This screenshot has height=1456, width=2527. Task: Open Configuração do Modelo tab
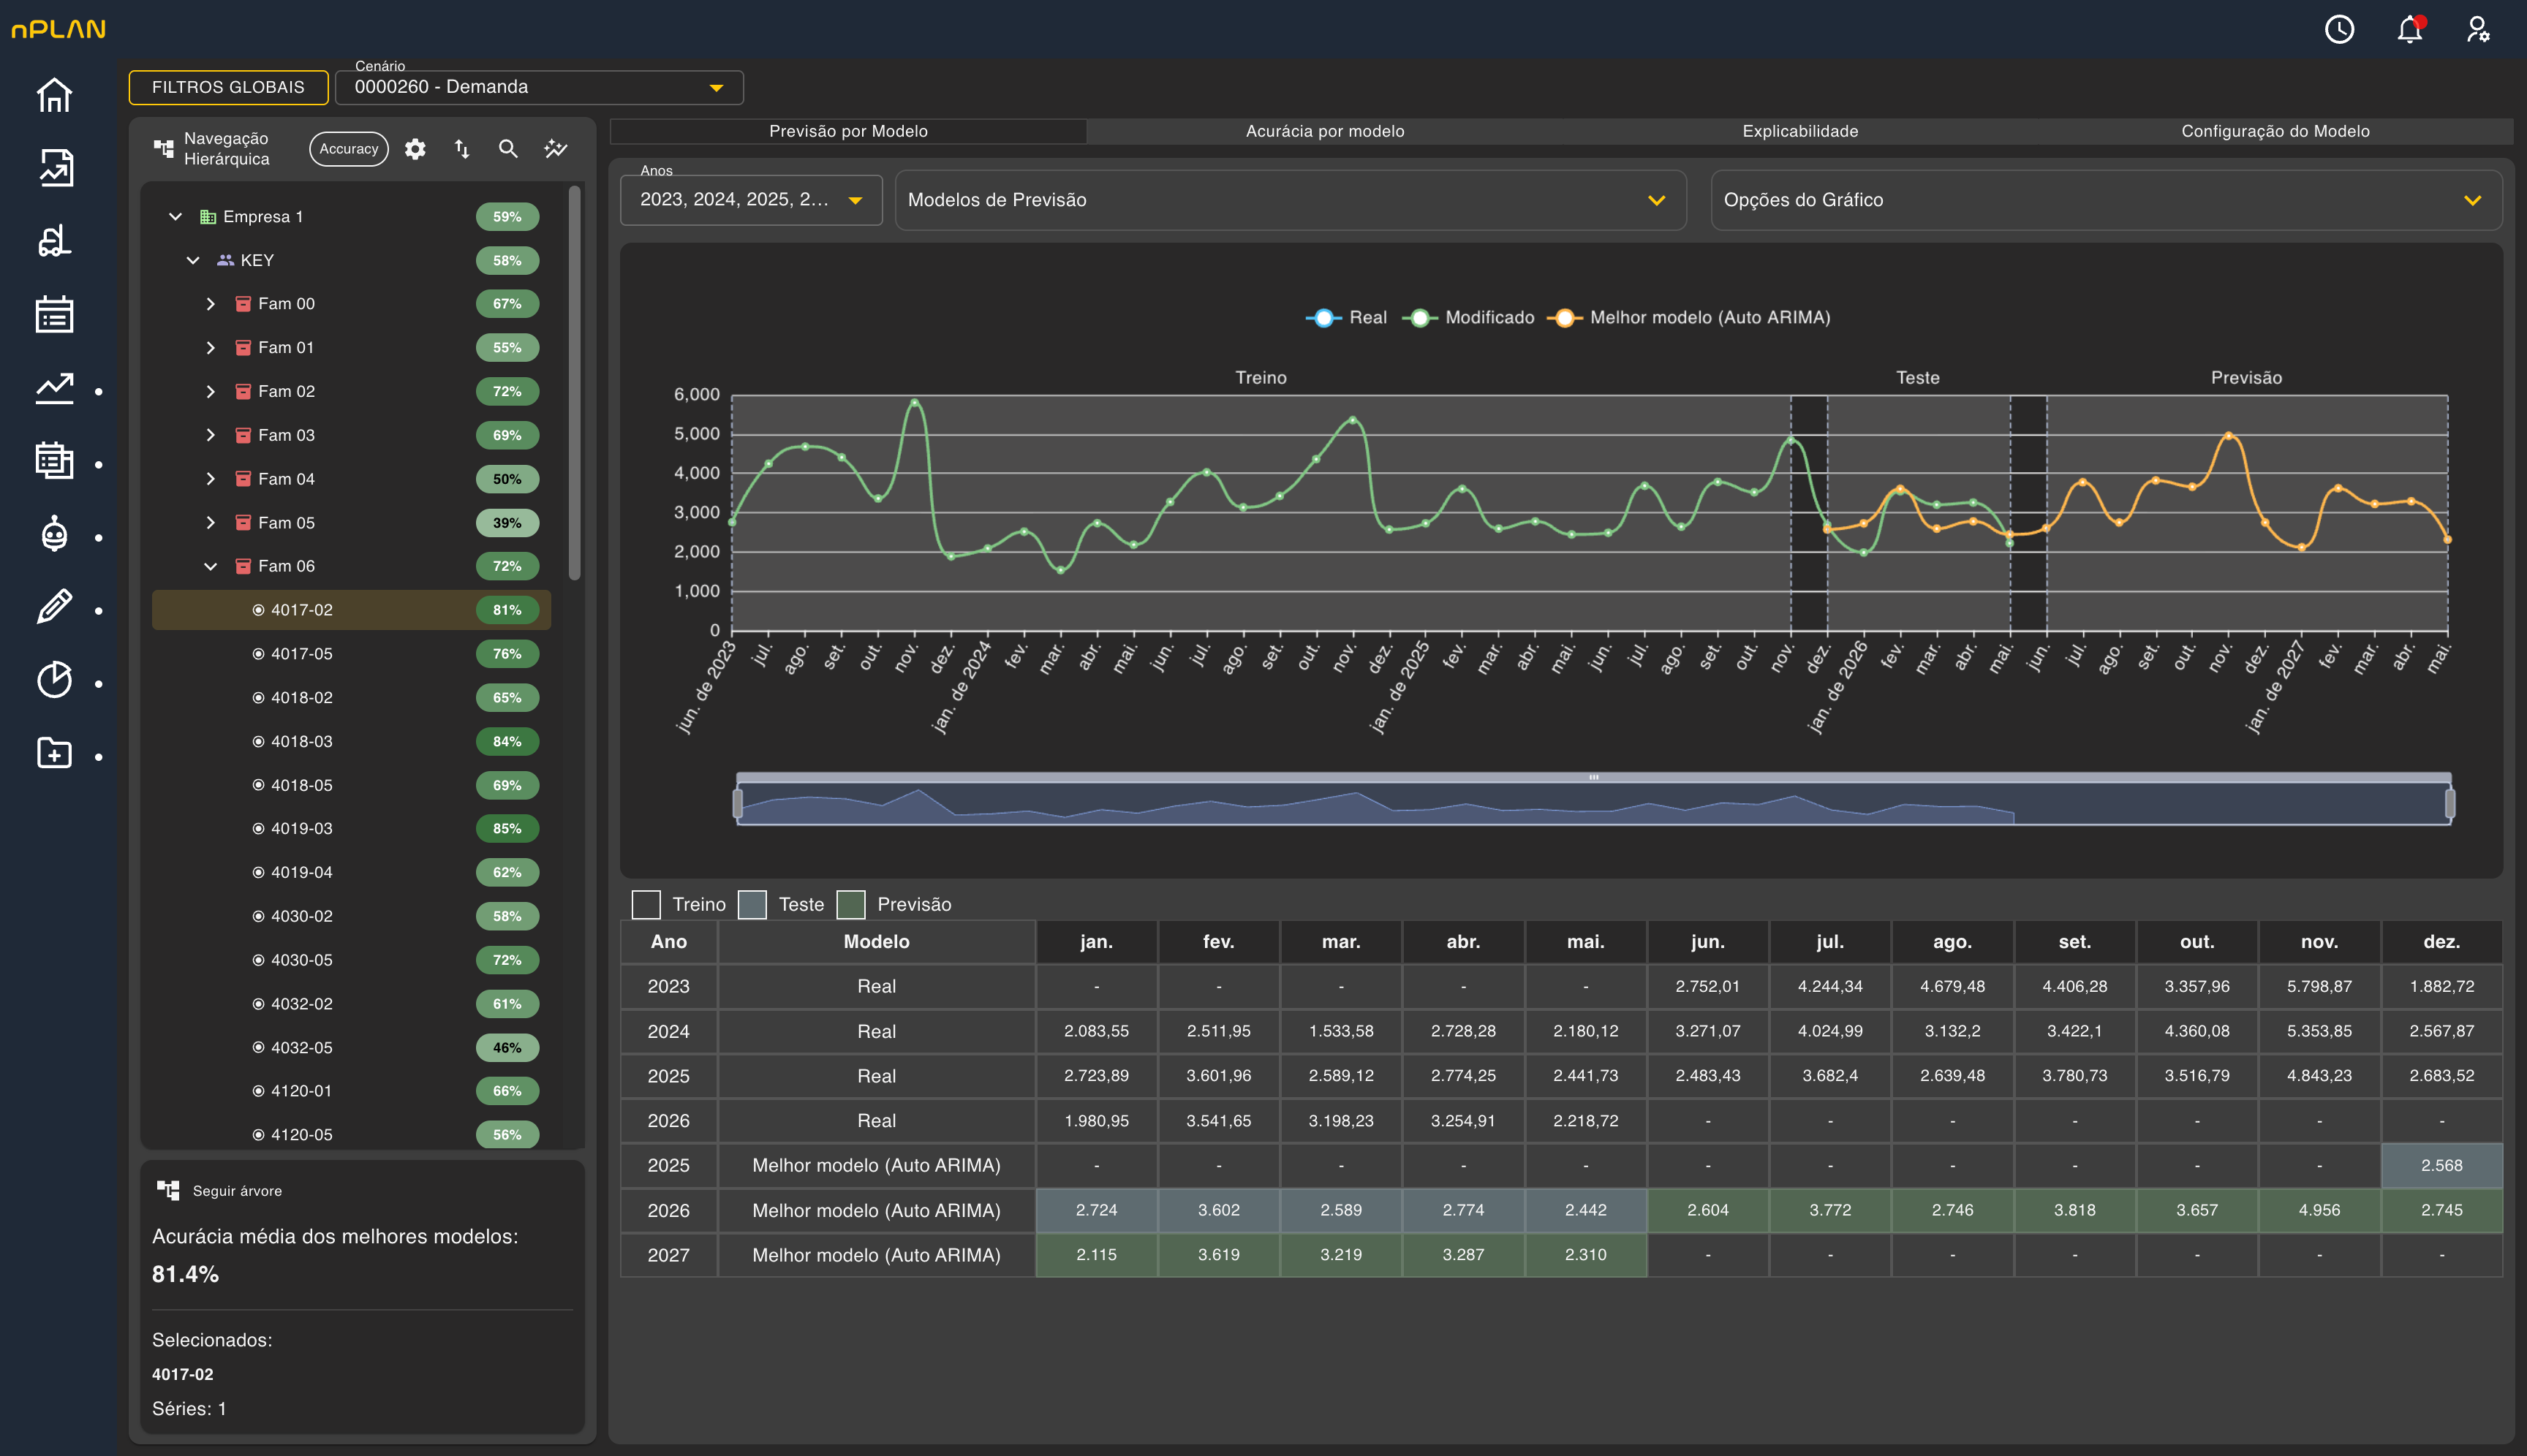point(2275,131)
